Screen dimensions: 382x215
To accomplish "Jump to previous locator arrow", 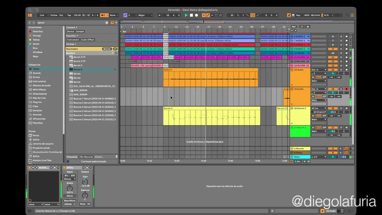I will [x=292, y=30].
